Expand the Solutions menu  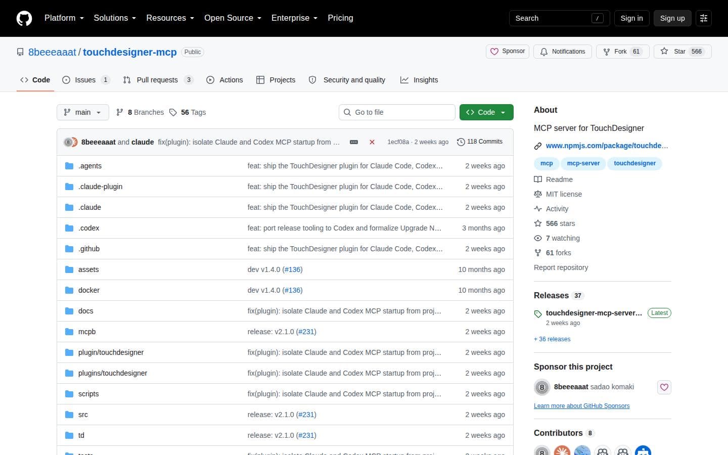(115, 18)
